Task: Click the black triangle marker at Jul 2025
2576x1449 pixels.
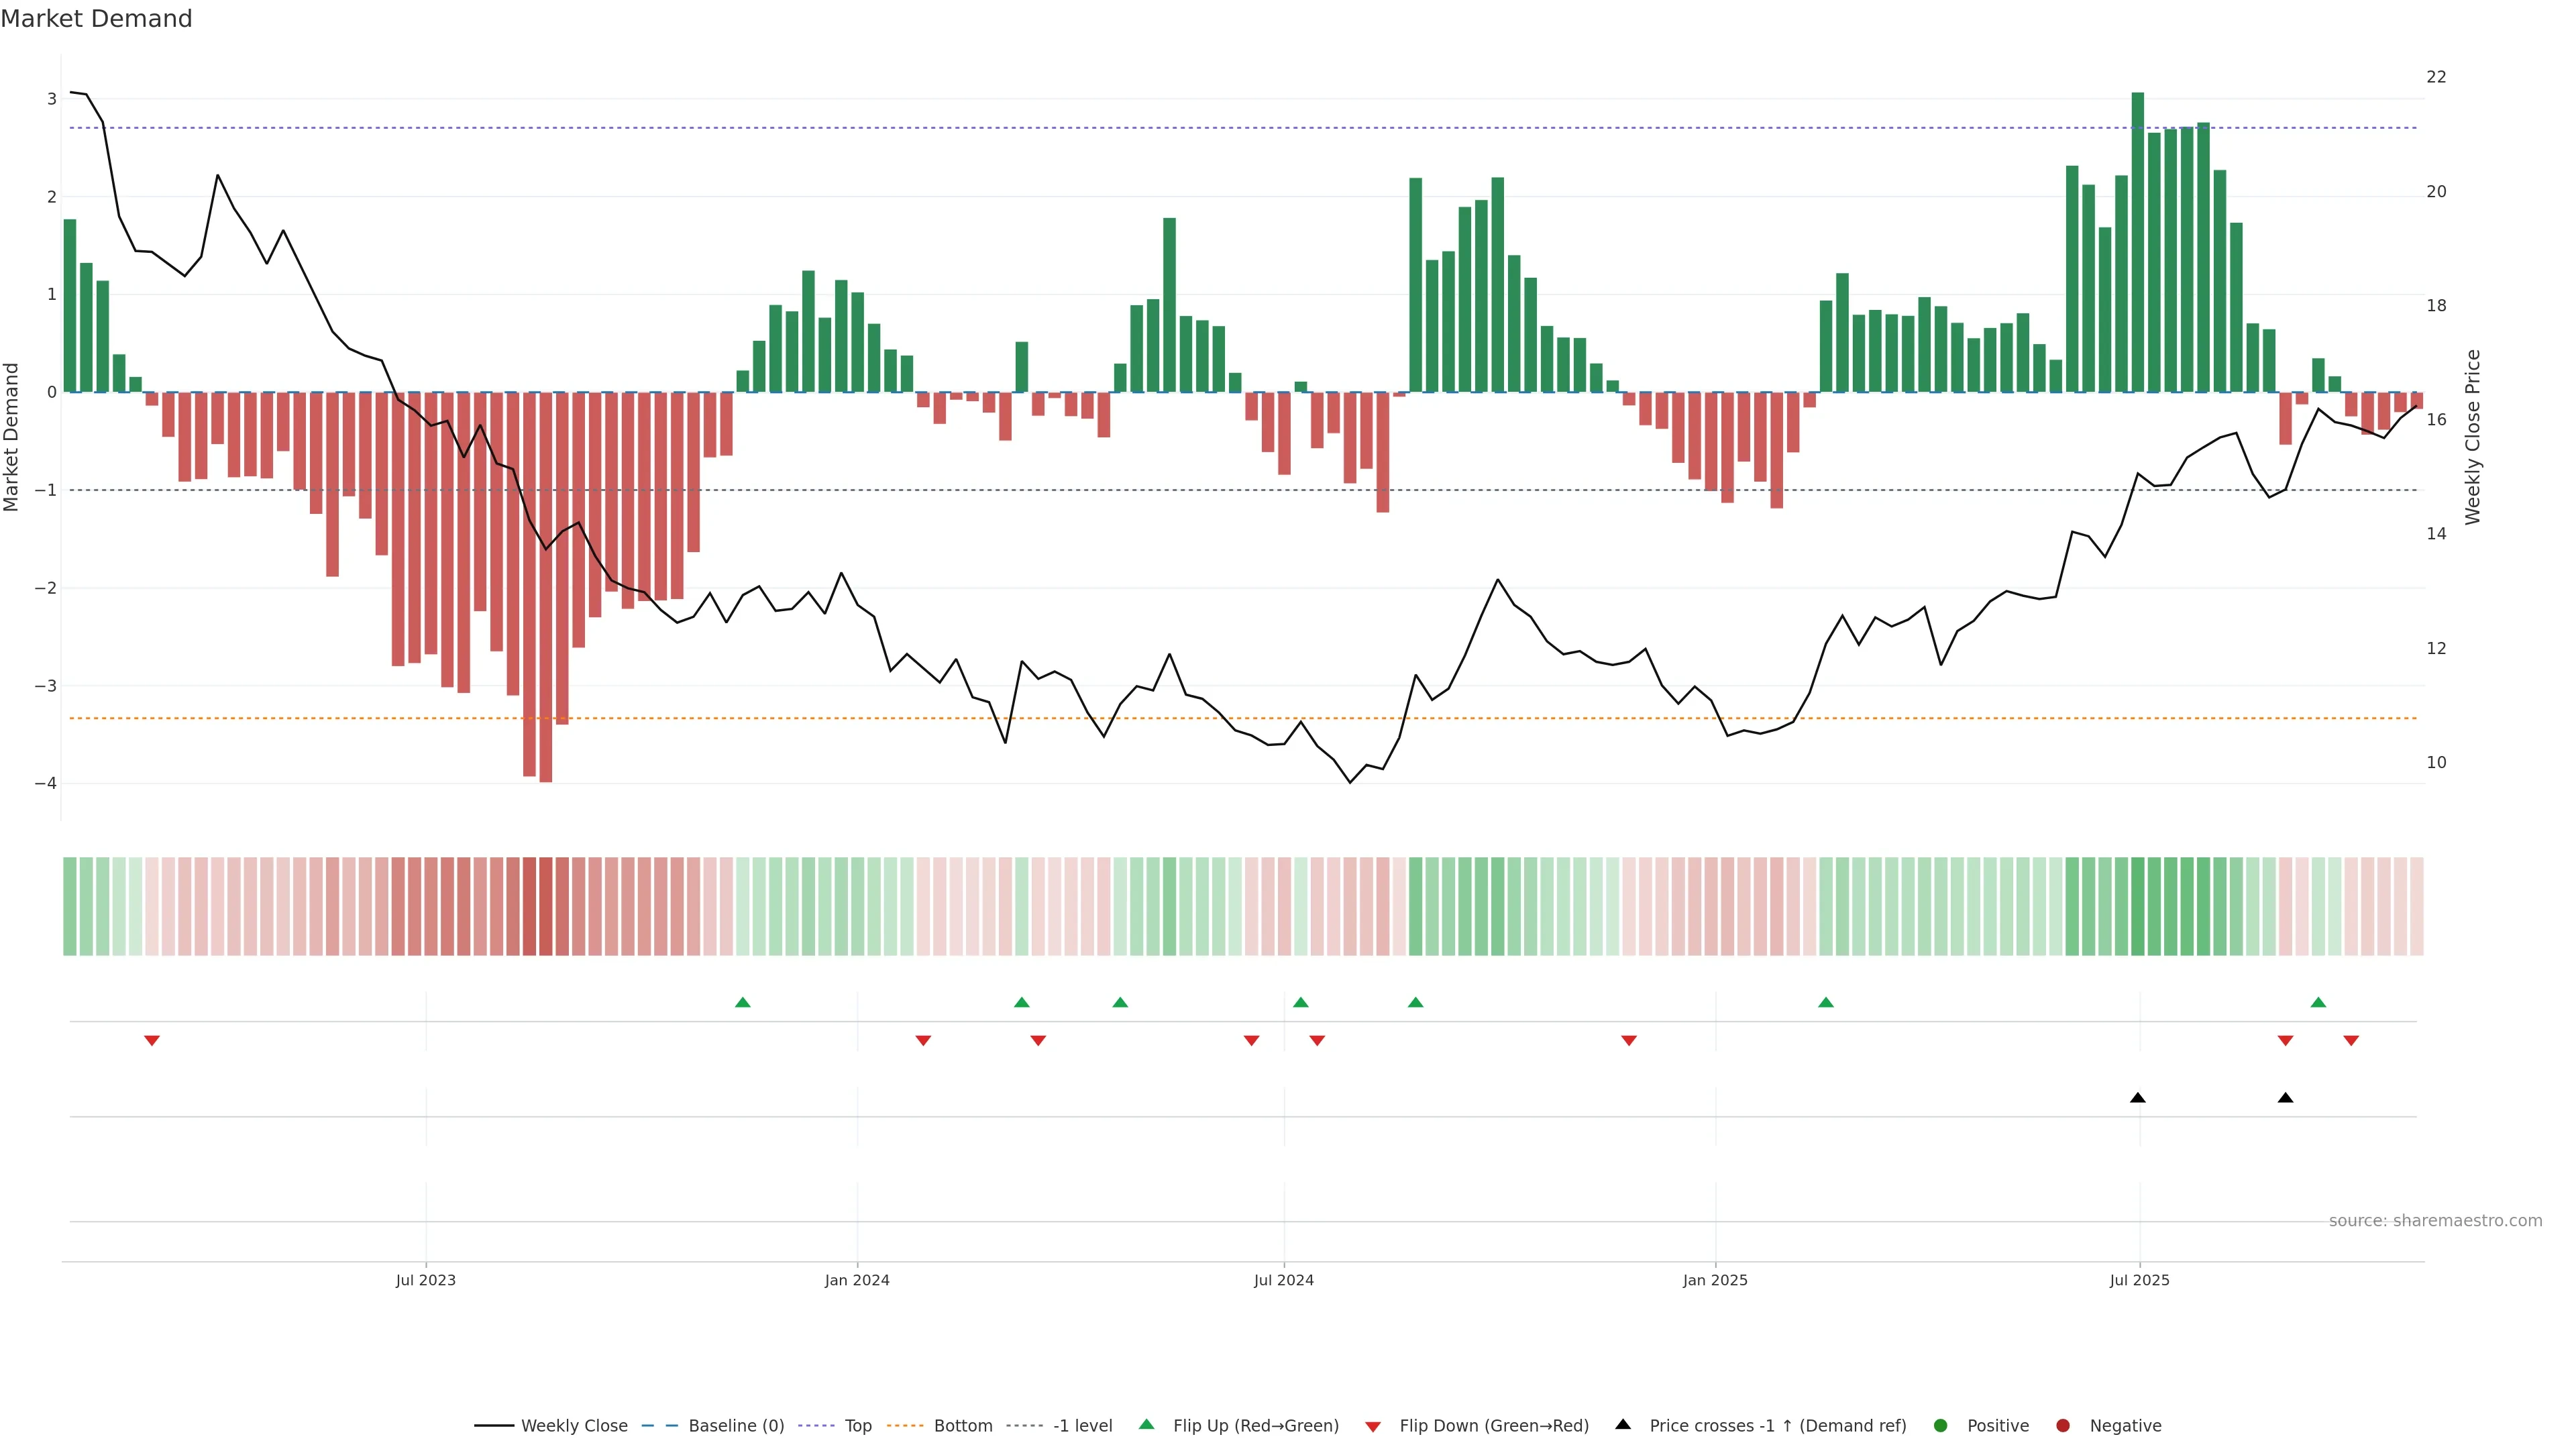Action: [2138, 1098]
